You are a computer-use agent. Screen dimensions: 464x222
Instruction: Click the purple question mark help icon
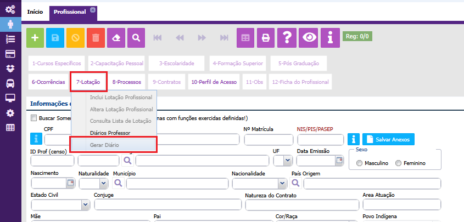click(286, 38)
